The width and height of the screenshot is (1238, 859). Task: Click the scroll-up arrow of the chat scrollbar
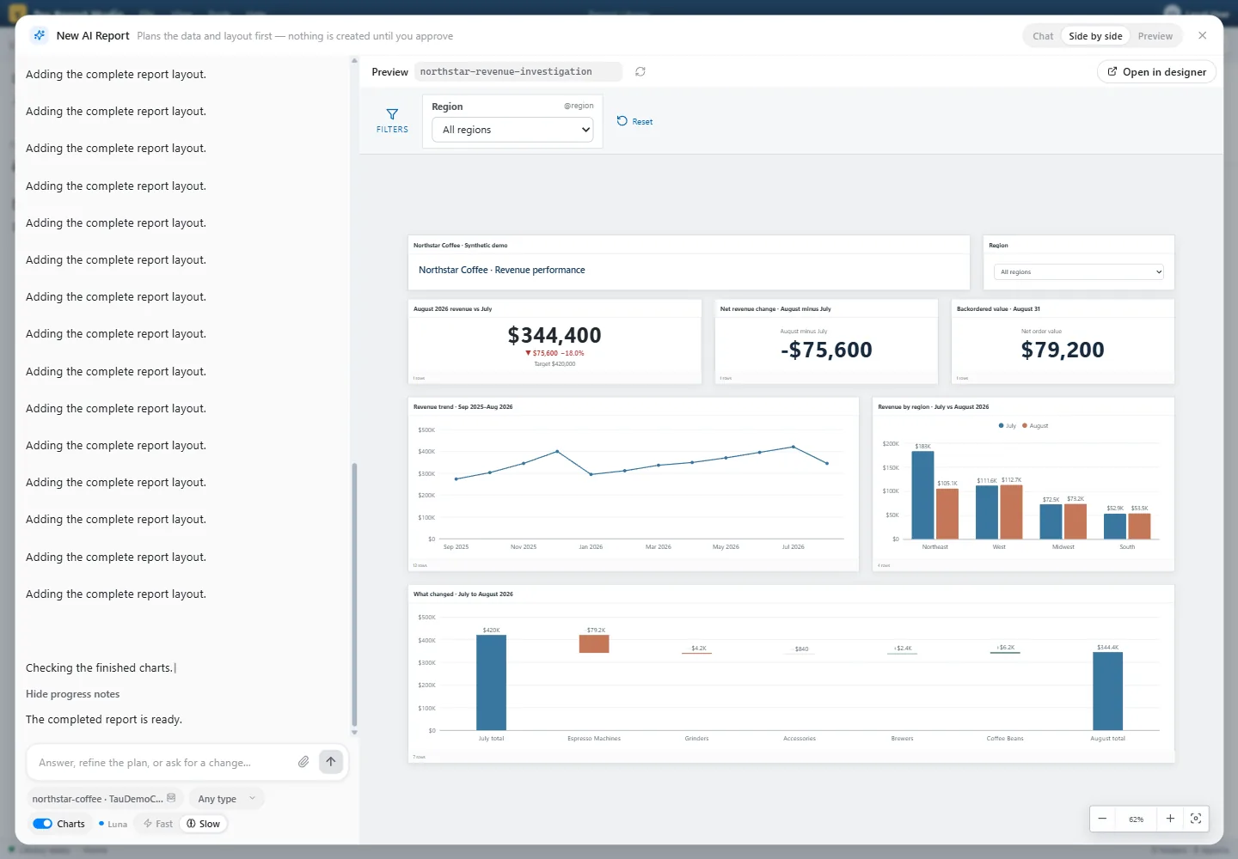(354, 61)
